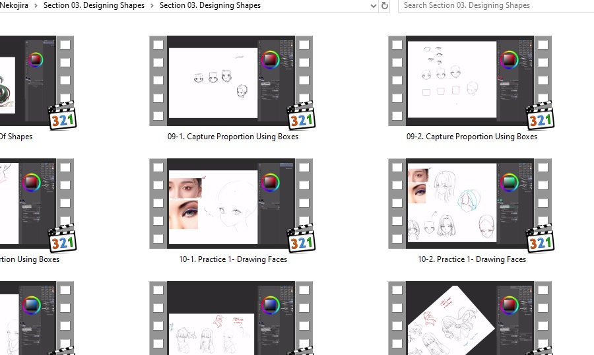Screen dimensions: 594x355
Task: Focus the Search Section 03 search box
Action: coord(496,6)
